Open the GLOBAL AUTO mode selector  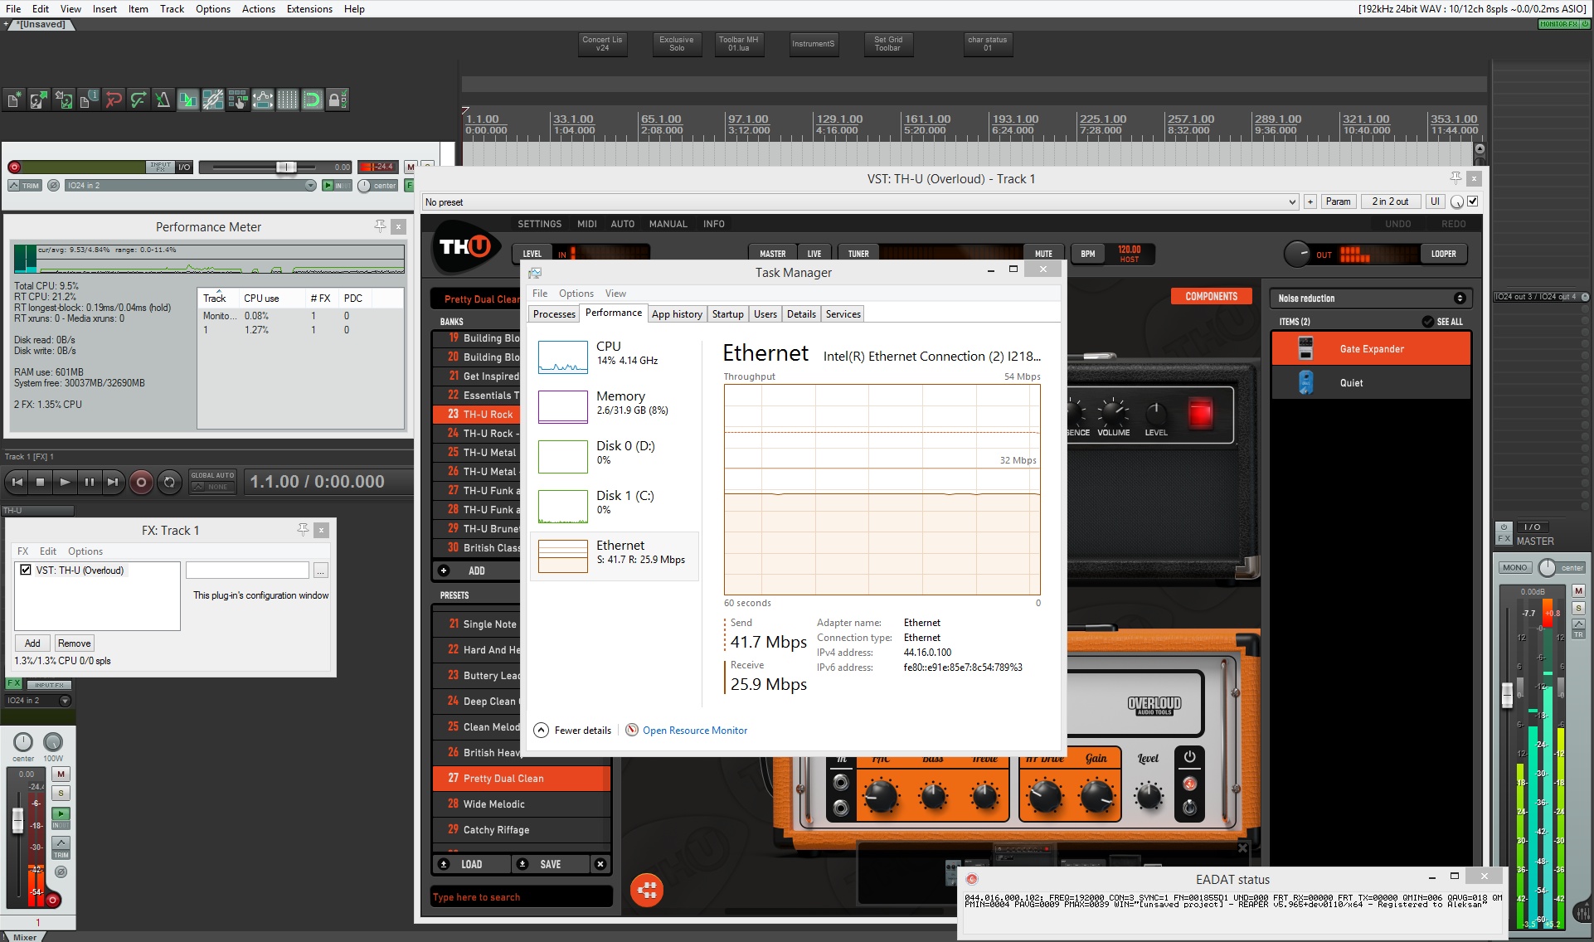213,482
